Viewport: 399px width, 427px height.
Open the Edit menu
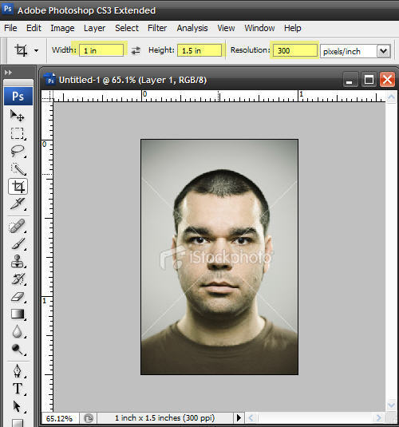34,28
